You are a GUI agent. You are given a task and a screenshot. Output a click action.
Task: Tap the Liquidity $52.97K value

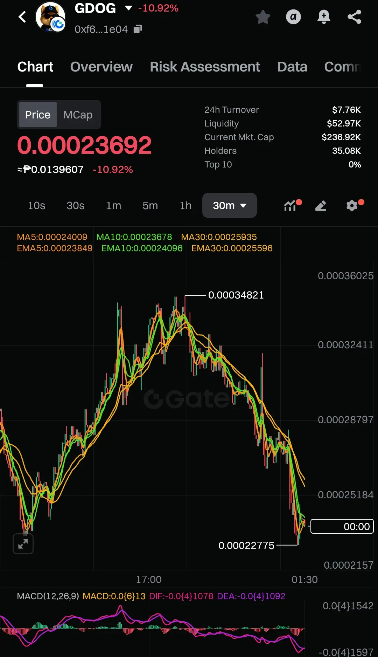point(344,123)
